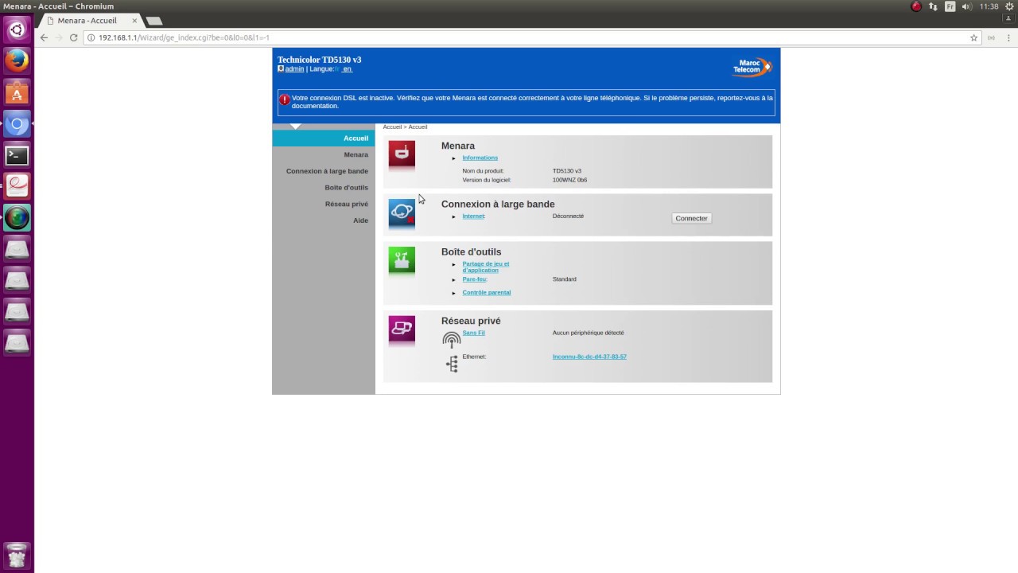Click the blue broadband connection globe icon
The image size is (1018, 573).
[x=402, y=212]
